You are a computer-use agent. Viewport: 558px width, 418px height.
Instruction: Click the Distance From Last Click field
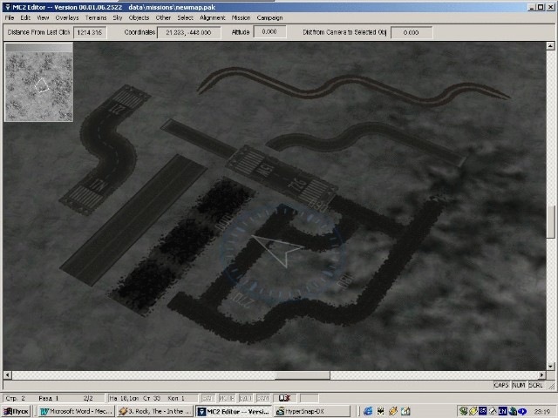tap(90, 32)
